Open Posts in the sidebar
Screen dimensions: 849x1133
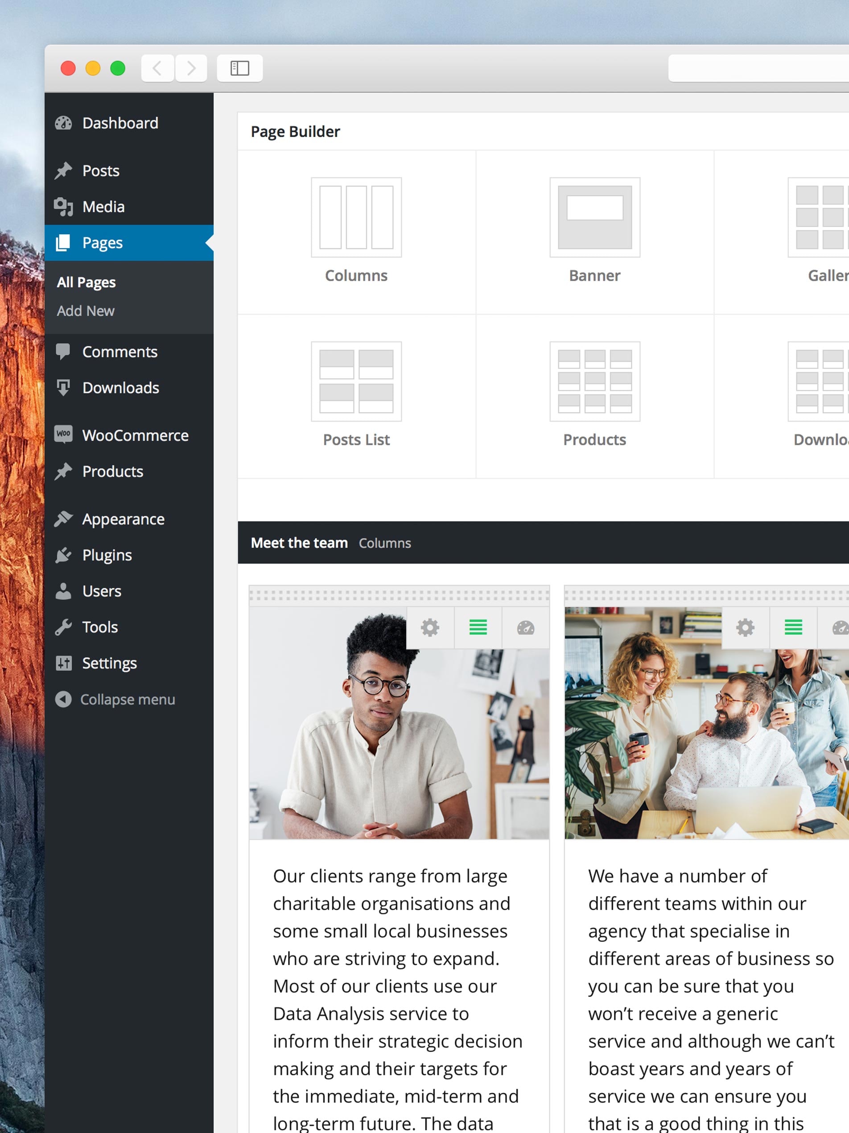pyautogui.click(x=129, y=170)
